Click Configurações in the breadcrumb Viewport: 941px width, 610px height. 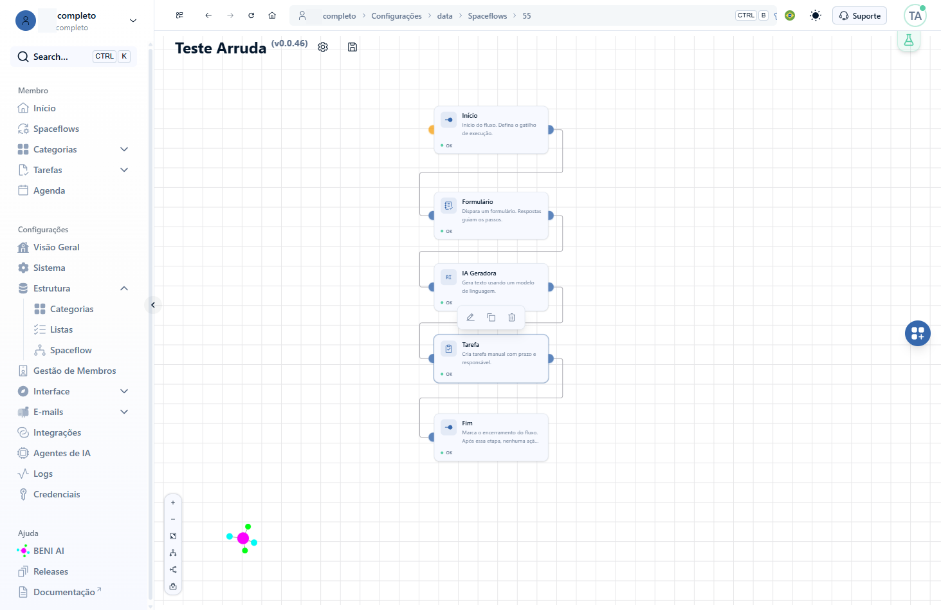pos(396,16)
